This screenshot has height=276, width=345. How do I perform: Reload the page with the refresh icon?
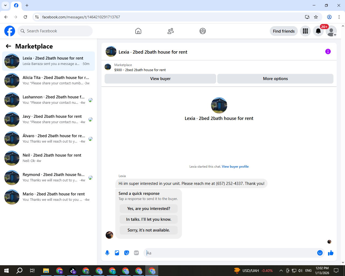(25, 17)
